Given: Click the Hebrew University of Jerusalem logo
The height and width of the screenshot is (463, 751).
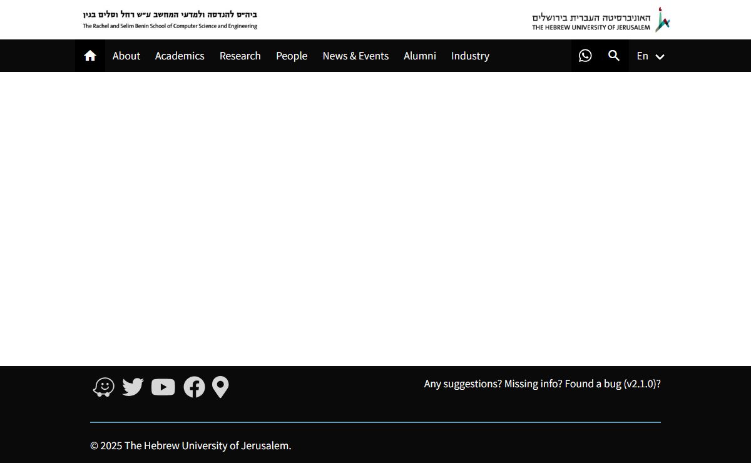Looking at the screenshot, I should click(601, 20).
